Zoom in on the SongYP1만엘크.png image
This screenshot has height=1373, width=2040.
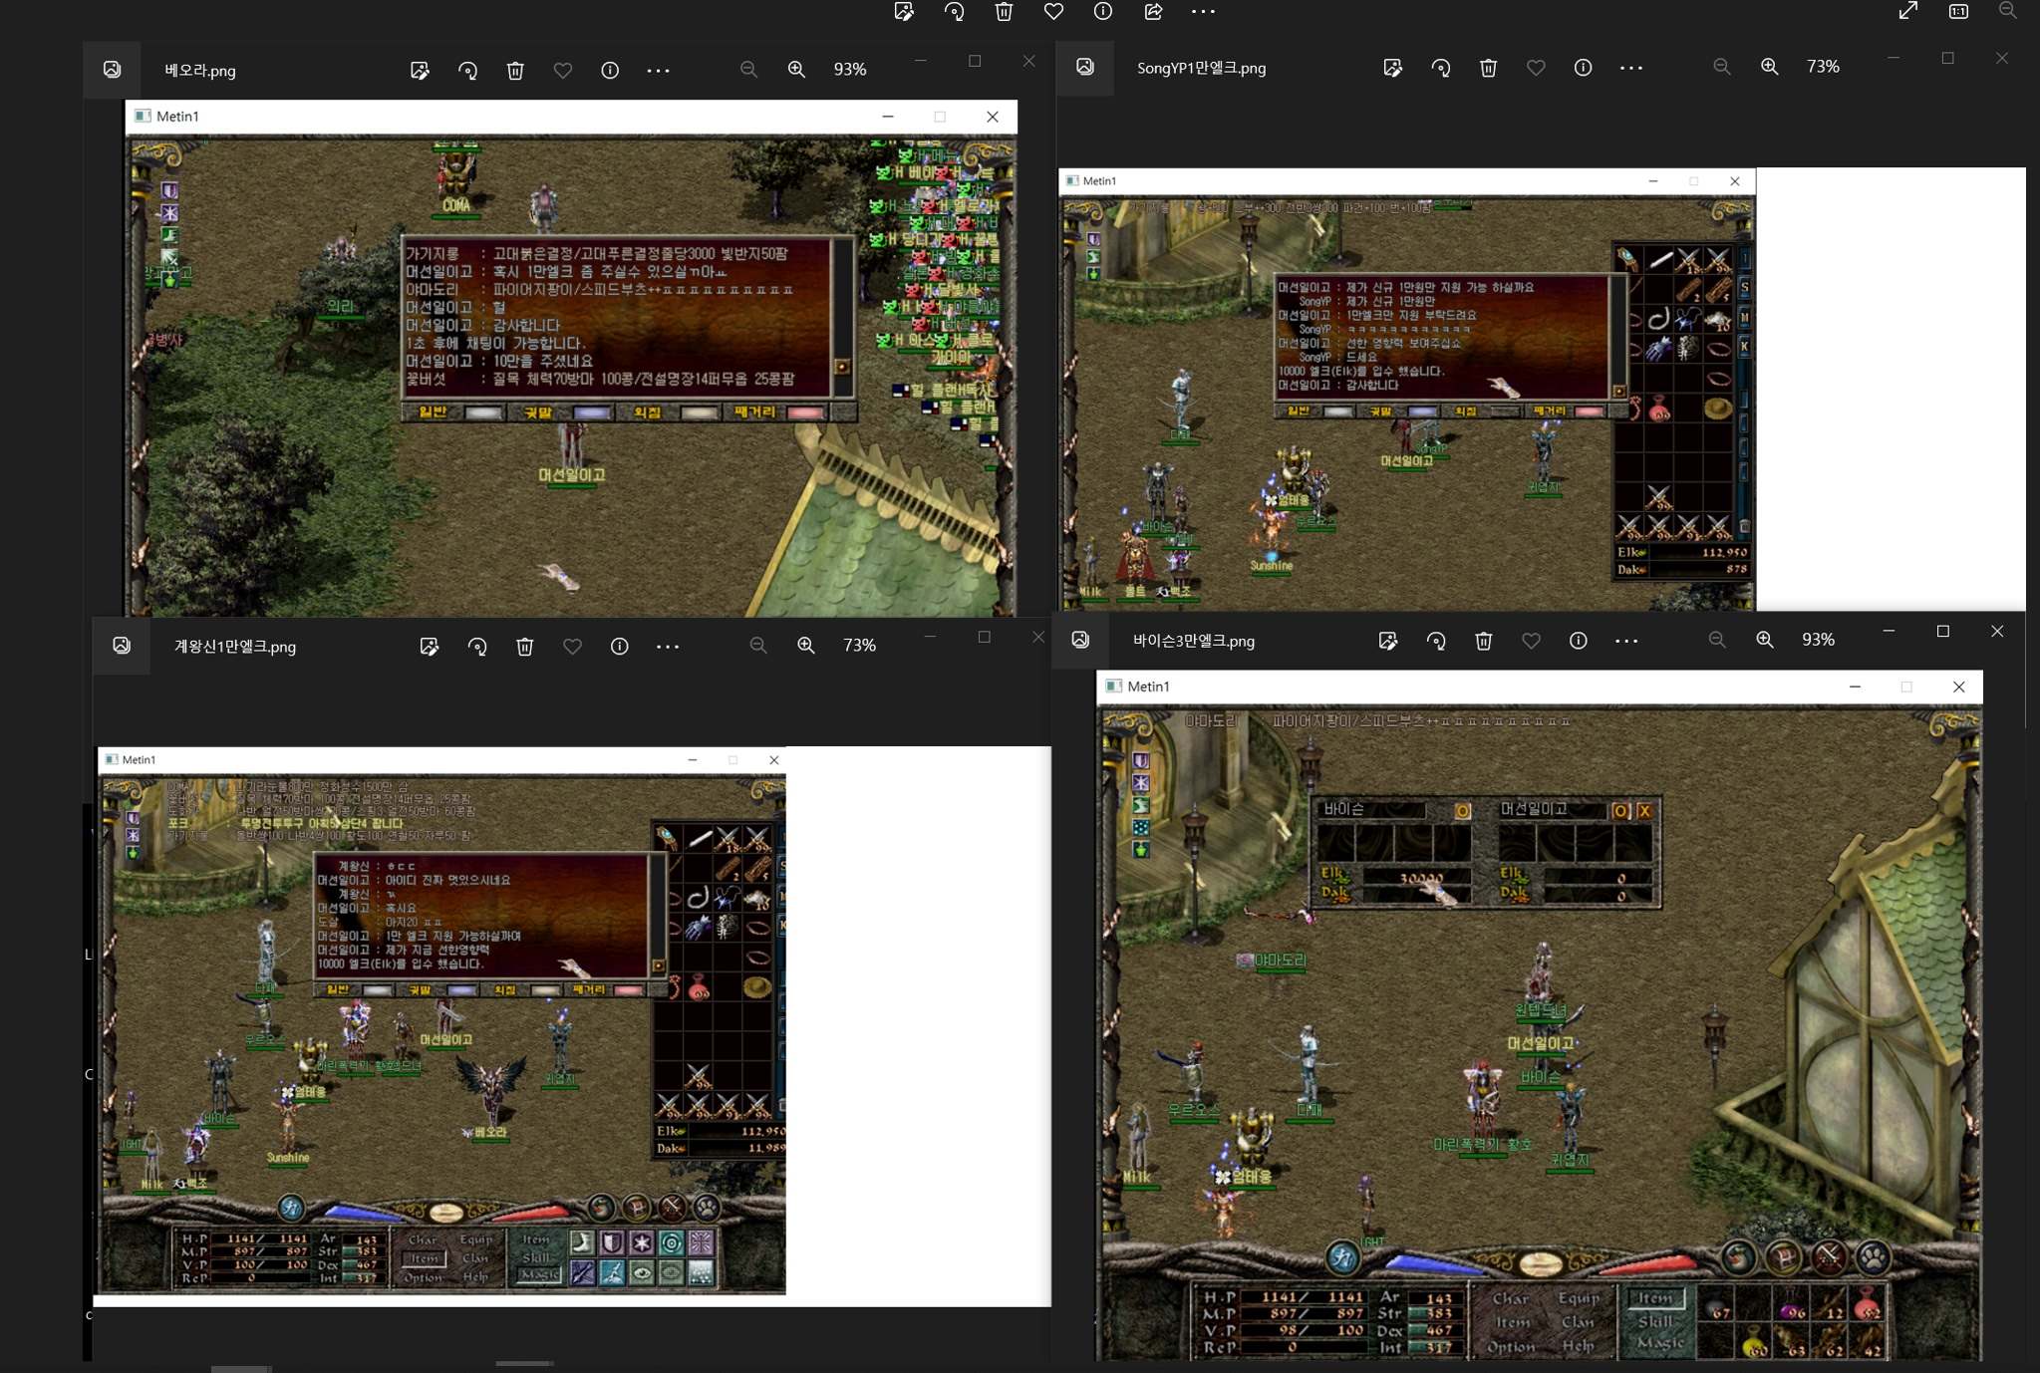coord(1769,67)
